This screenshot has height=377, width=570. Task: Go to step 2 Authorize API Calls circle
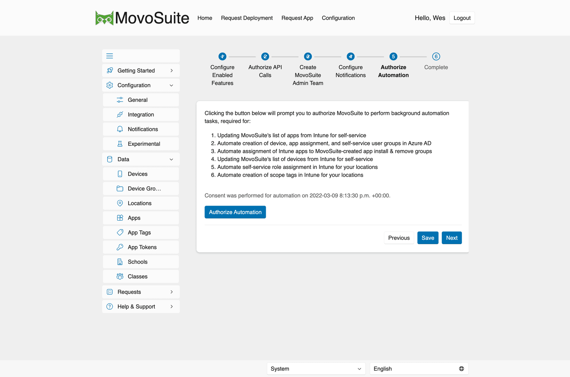click(x=265, y=56)
